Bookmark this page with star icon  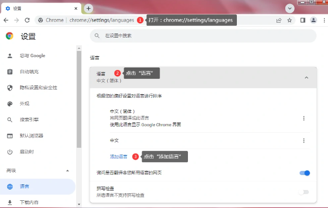(289, 20)
